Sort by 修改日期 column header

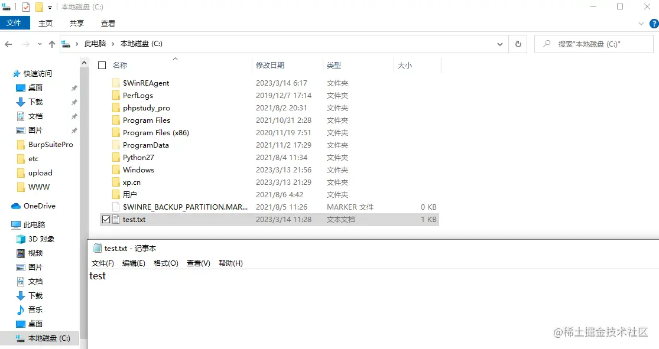pyautogui.click(x=270, y=65)
